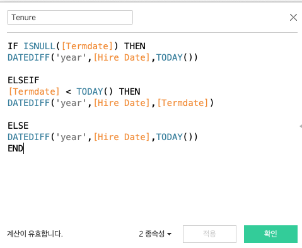
Task: Close the calculated field dialog
Action: coord(293,18)
